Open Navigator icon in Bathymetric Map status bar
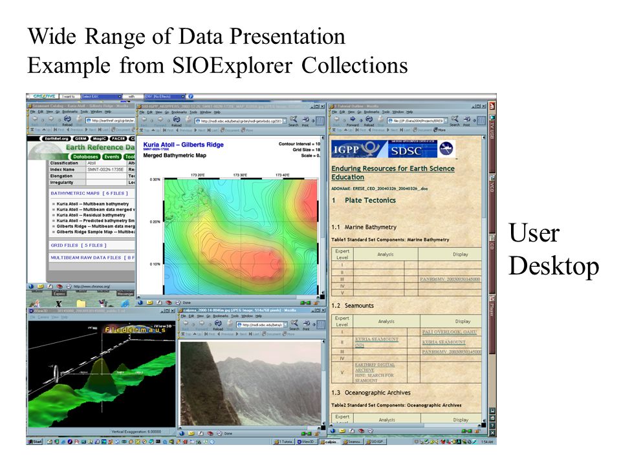 coord(140,302)
